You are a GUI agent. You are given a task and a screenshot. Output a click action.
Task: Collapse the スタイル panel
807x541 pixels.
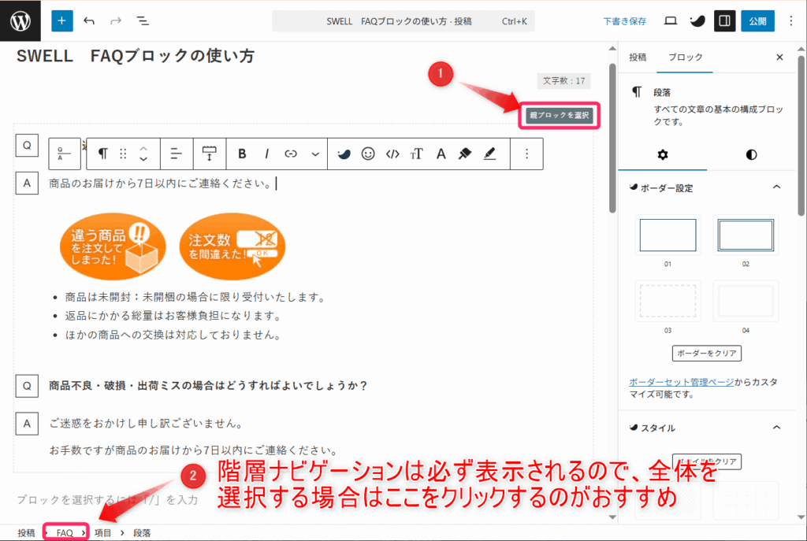click(776, 428)
